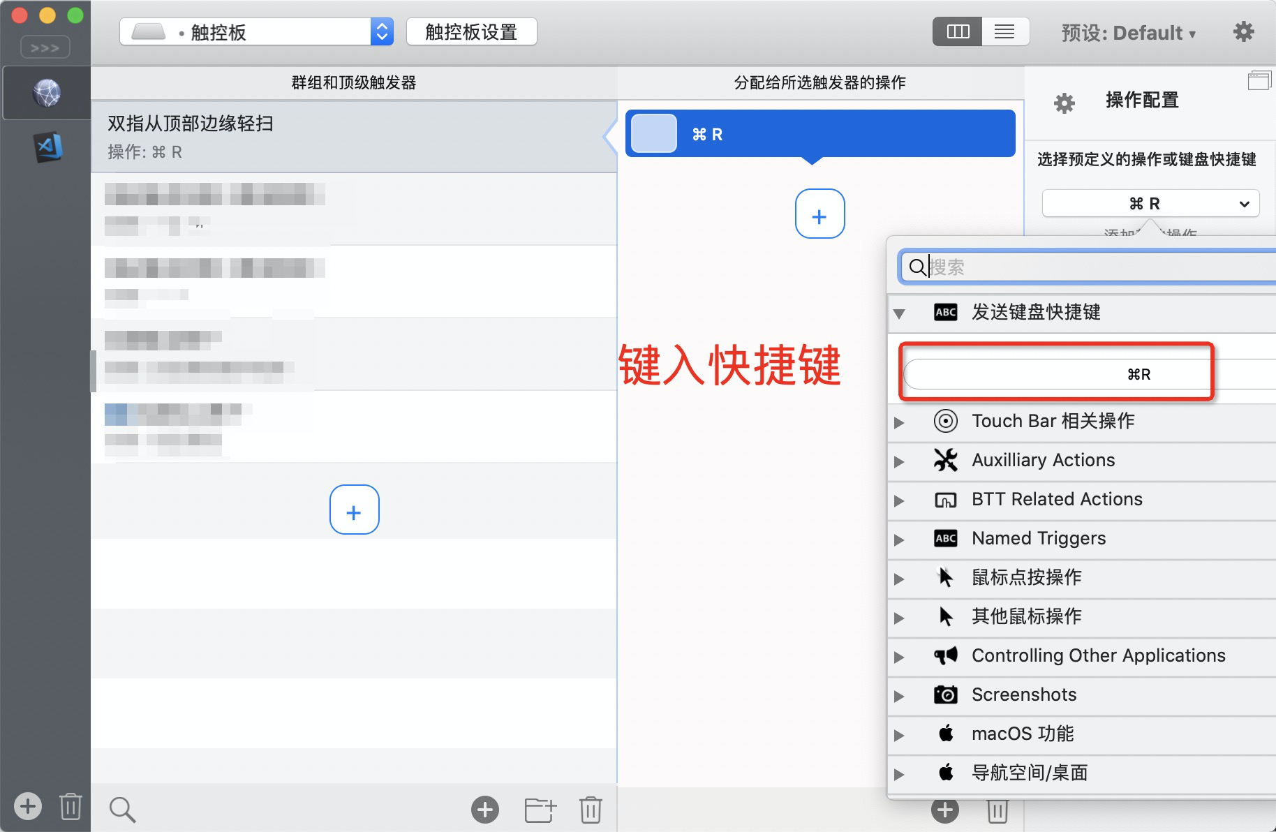The image size is (1276, 832).
Task: Click the gear icon beside 操作配置 header
Action: [x=1064, y=102]
